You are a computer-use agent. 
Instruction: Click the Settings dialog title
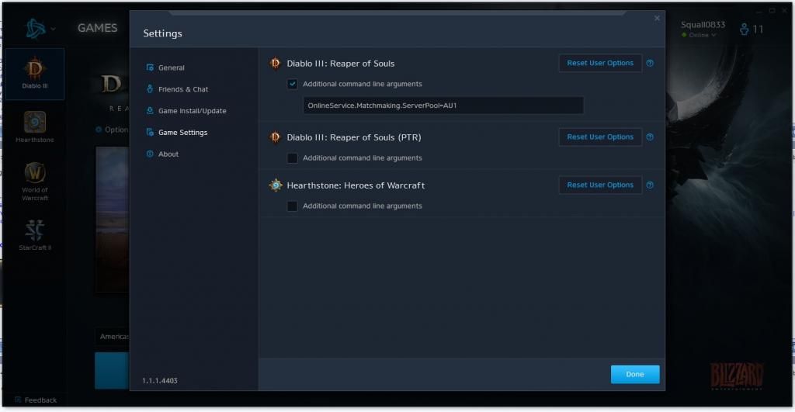click(162, 33)
